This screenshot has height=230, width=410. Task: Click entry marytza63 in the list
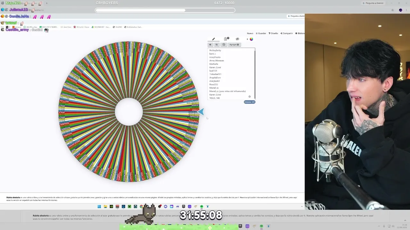(215, 81)
